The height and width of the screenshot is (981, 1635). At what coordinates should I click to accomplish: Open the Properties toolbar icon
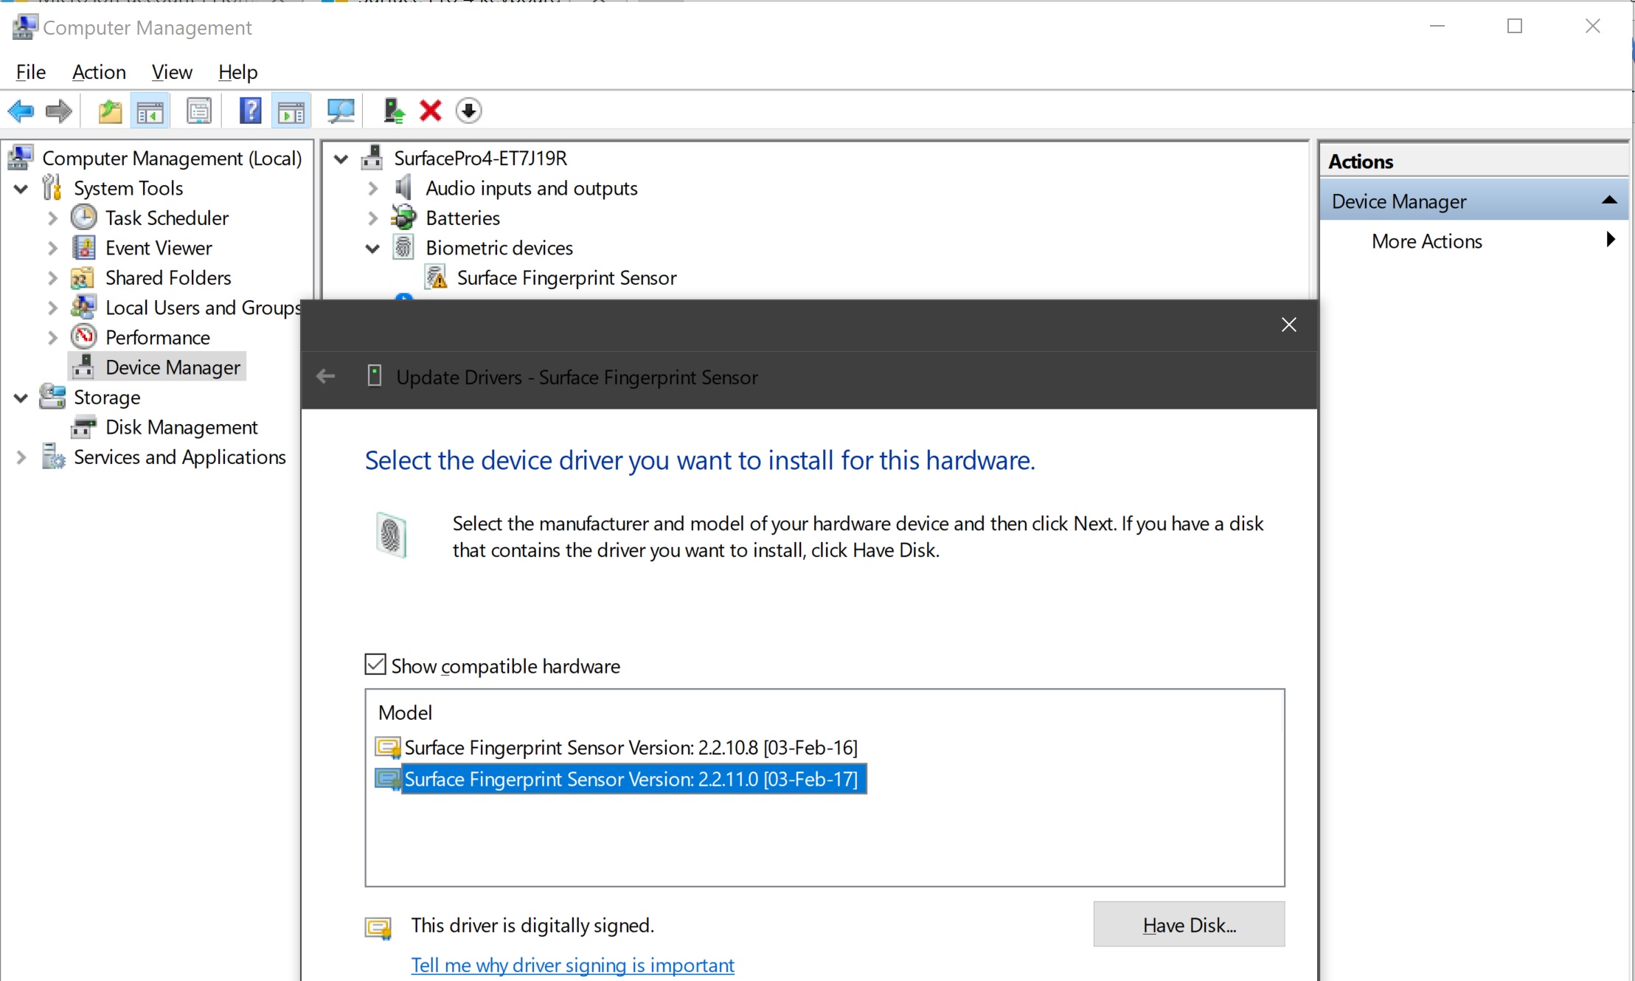click(198, 111)
